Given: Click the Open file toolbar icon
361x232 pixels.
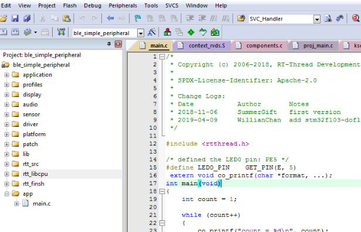Looking at the screenshot, I should tap(4, 18).
